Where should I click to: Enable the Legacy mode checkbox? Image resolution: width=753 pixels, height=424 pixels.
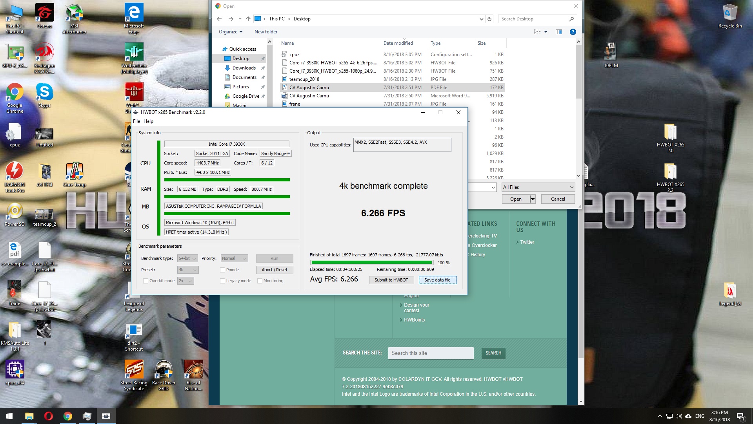click(222, 281)
